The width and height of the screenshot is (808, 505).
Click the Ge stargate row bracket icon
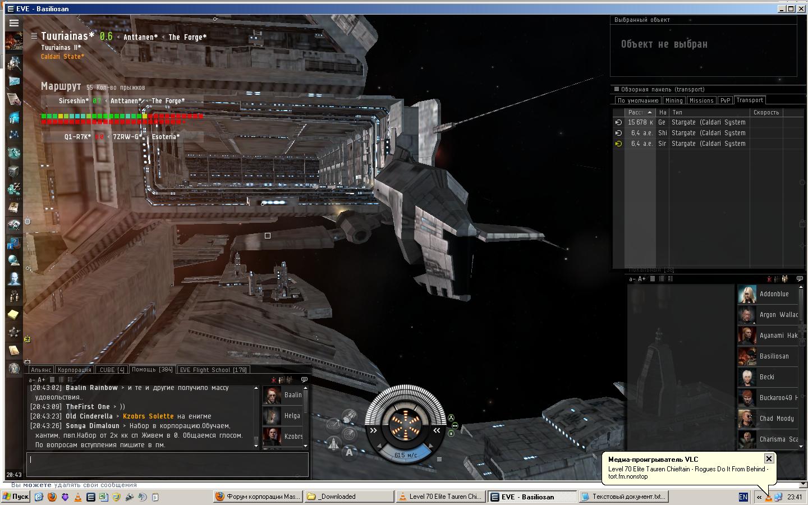click(618, 122)
